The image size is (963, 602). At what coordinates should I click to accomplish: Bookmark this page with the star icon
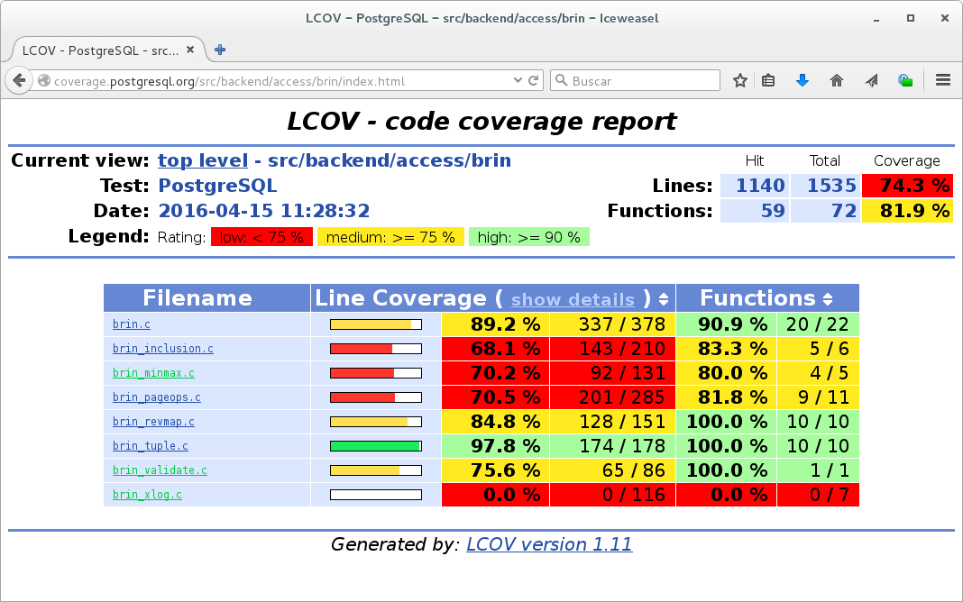tap(740, 80)
